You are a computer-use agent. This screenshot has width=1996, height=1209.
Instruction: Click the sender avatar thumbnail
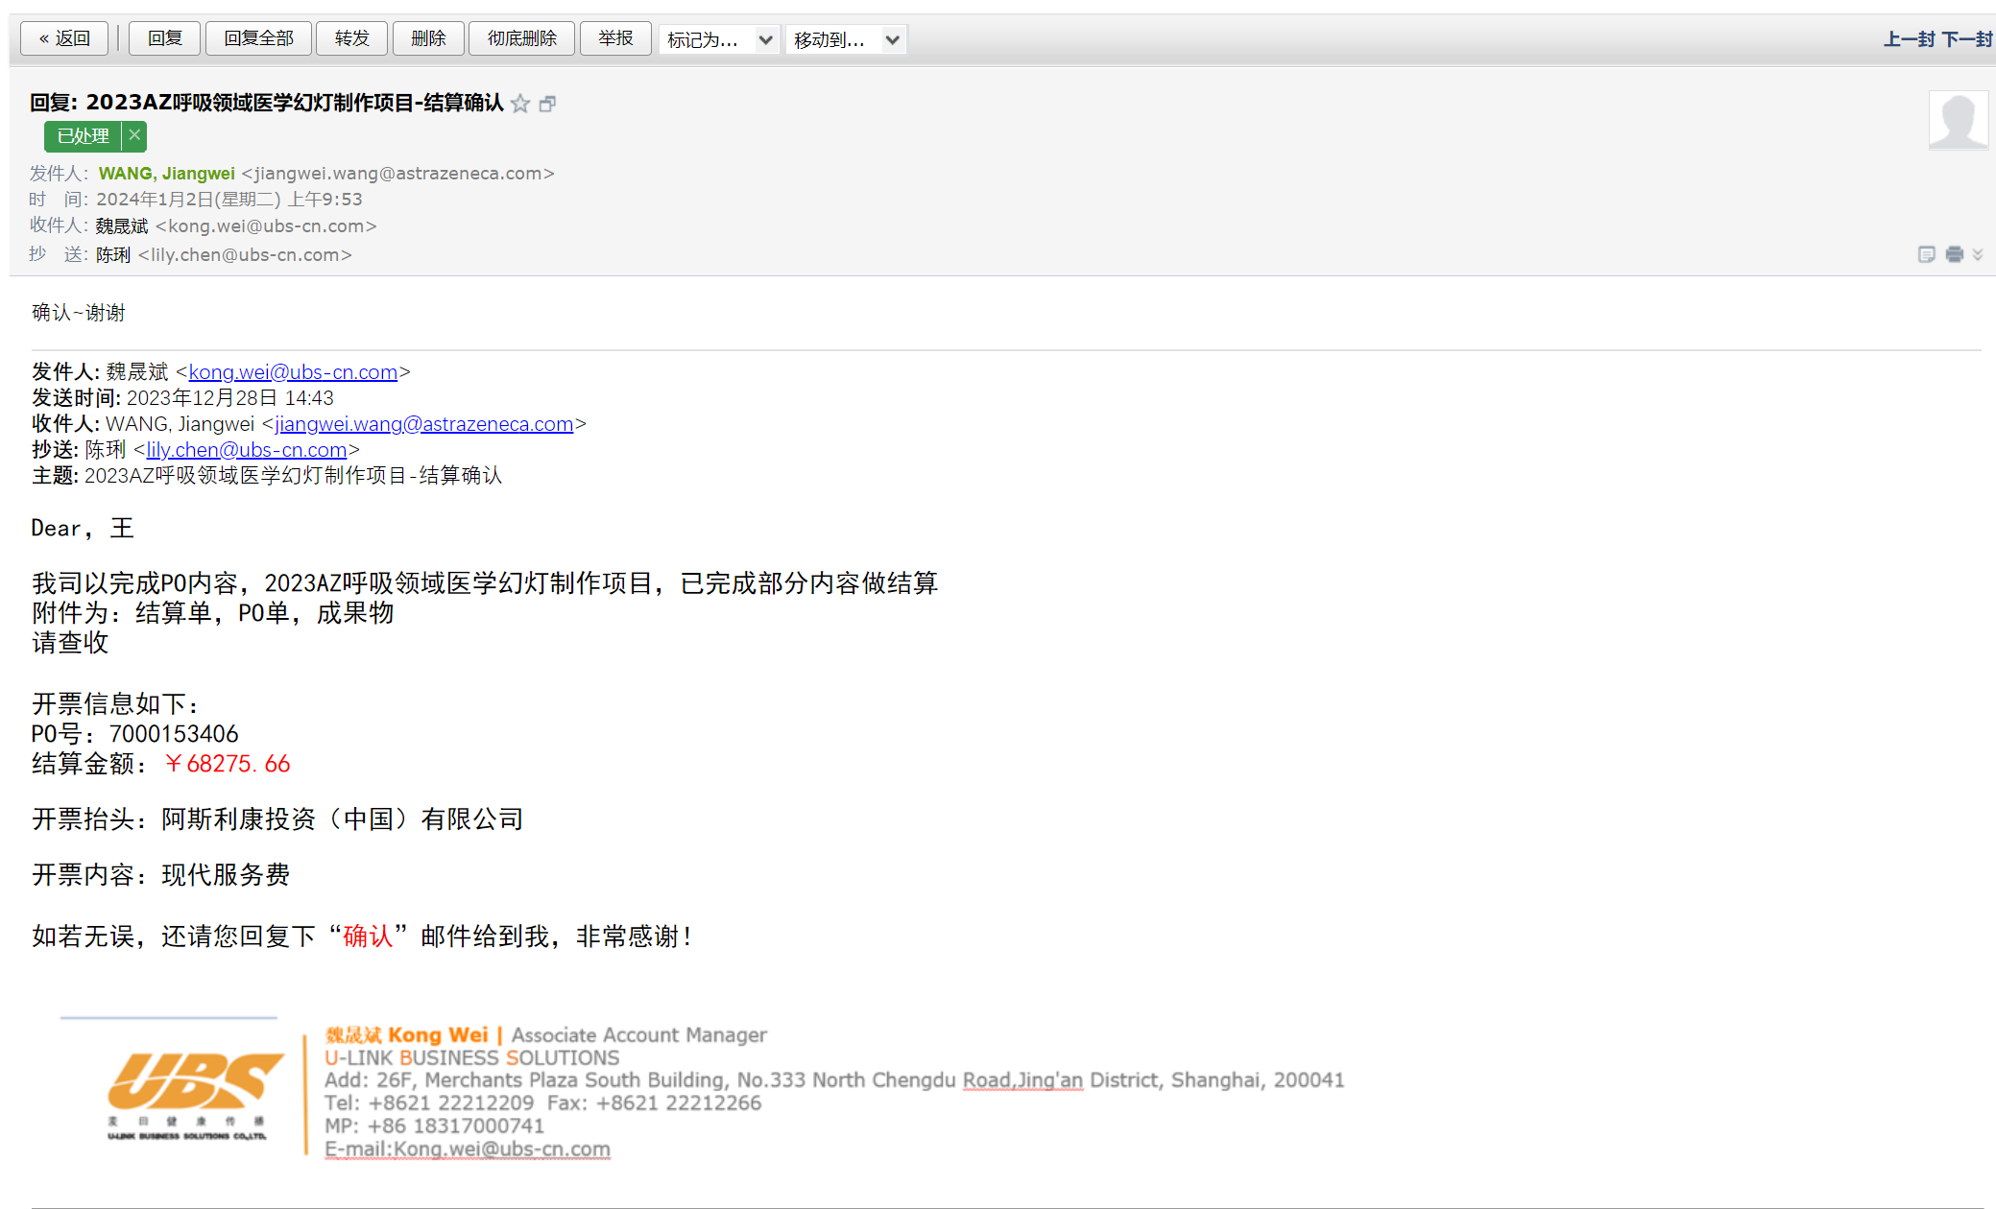(x=1958, y=121)
